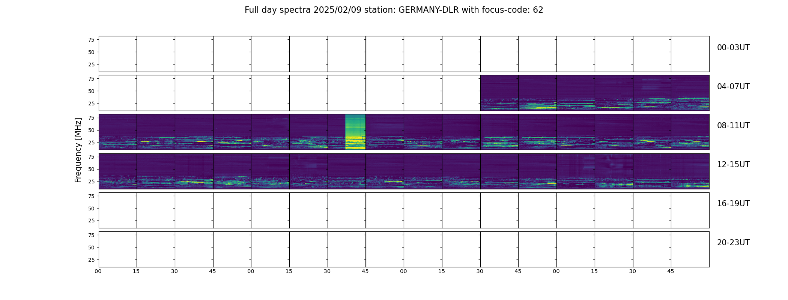This screenshot has width=788, height=300.
Task: Click the 75 tick label of 00-03UT row
Action: pyautogui.click(x=91, y=40)
